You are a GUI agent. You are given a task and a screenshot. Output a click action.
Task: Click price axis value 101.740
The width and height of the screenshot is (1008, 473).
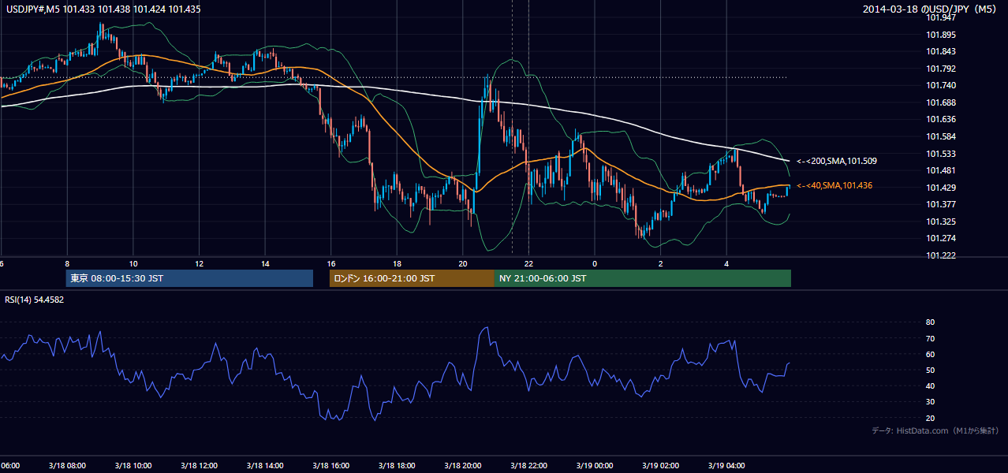(941, 86)
